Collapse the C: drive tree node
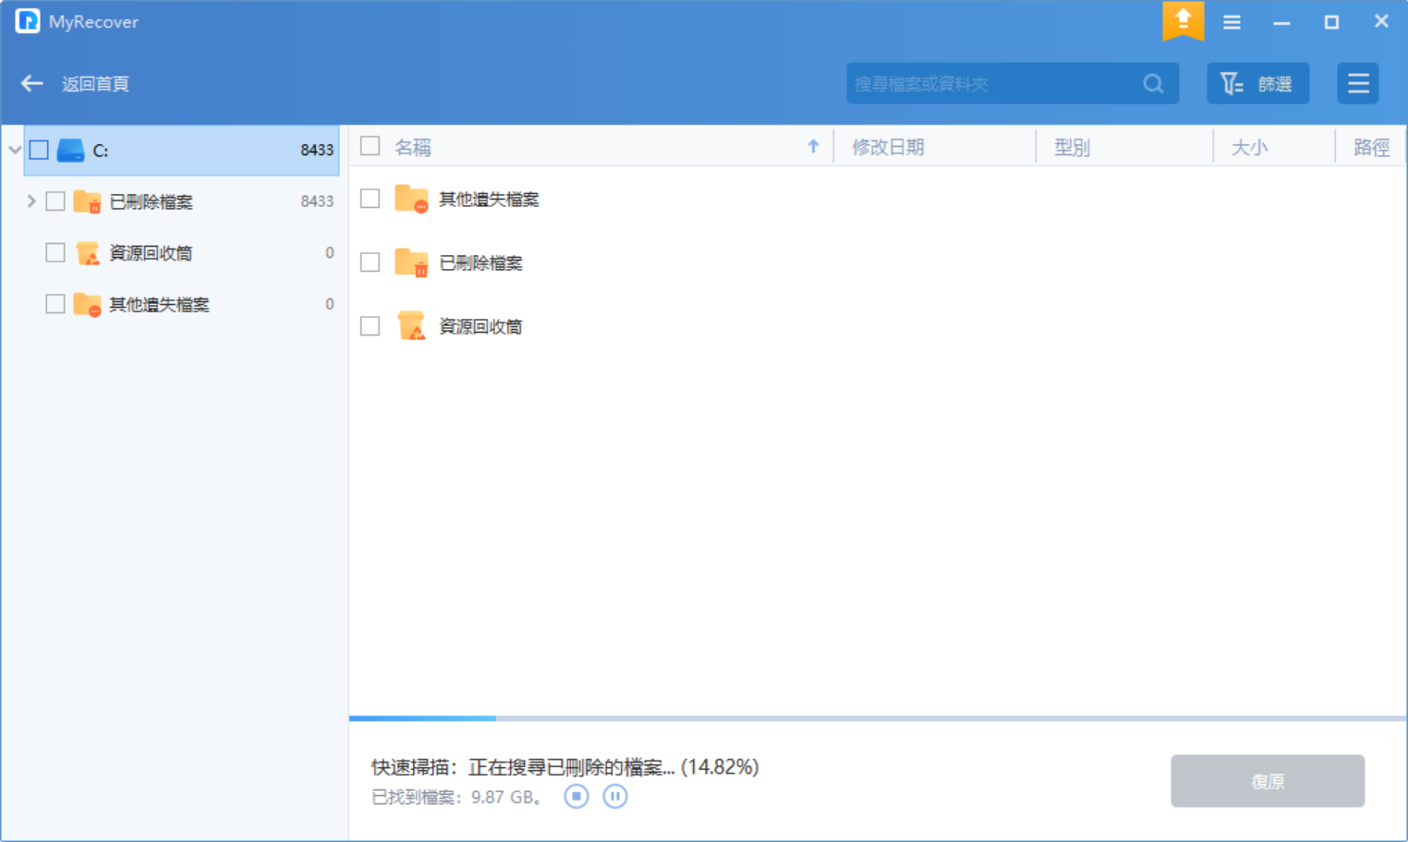This screenshot has width=1408, height=842. pyautogui.click(x=14, y=150)
